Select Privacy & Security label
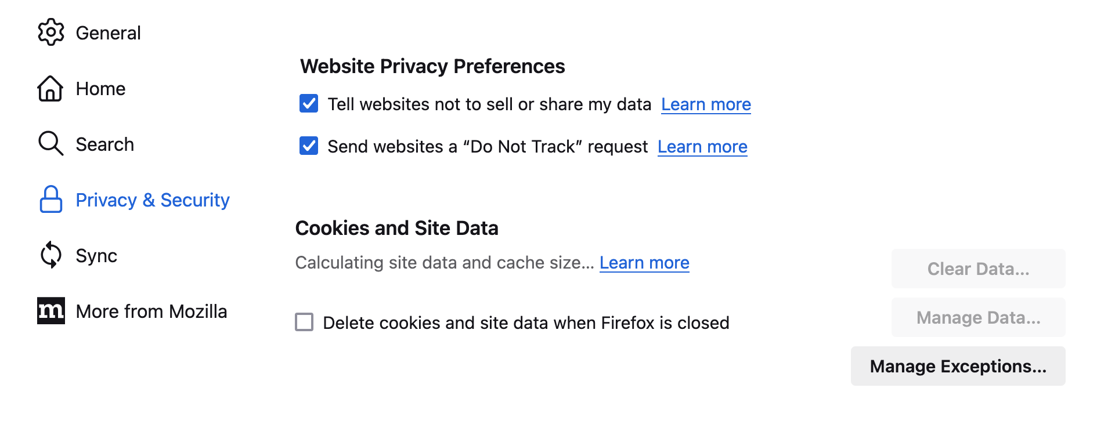Image resolution: width=1097 pixels, height=442 pixels. (153, 200)
